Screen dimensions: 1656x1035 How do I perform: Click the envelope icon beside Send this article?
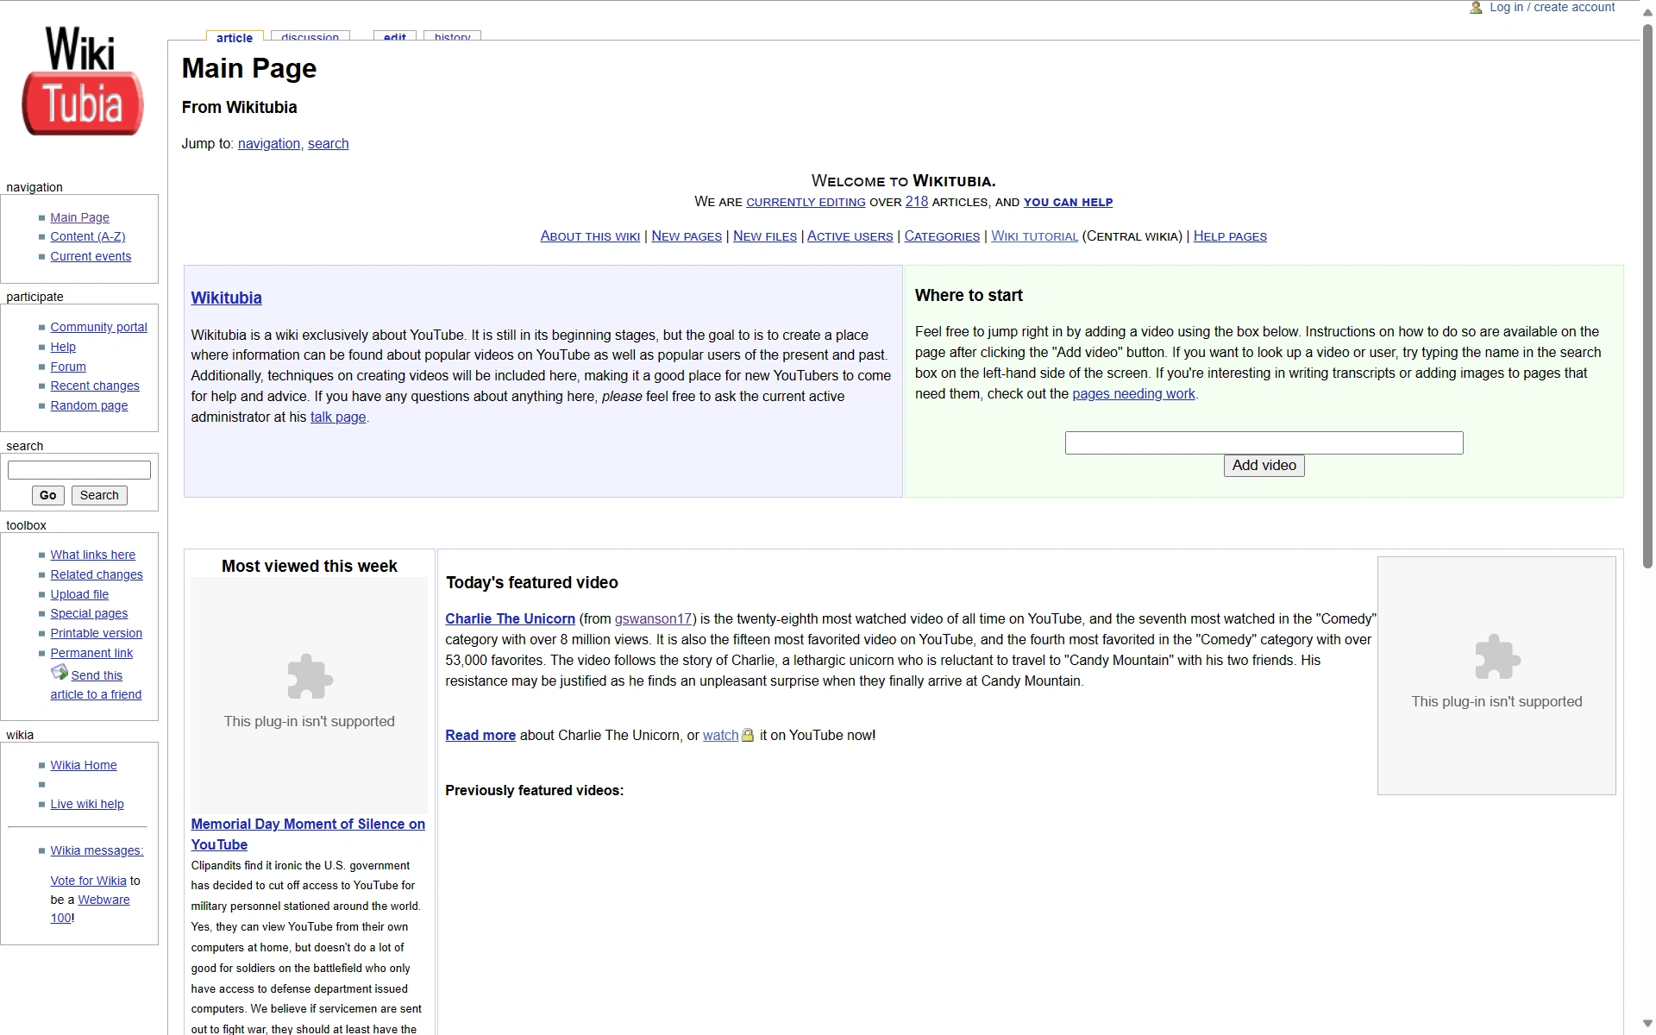59,672
